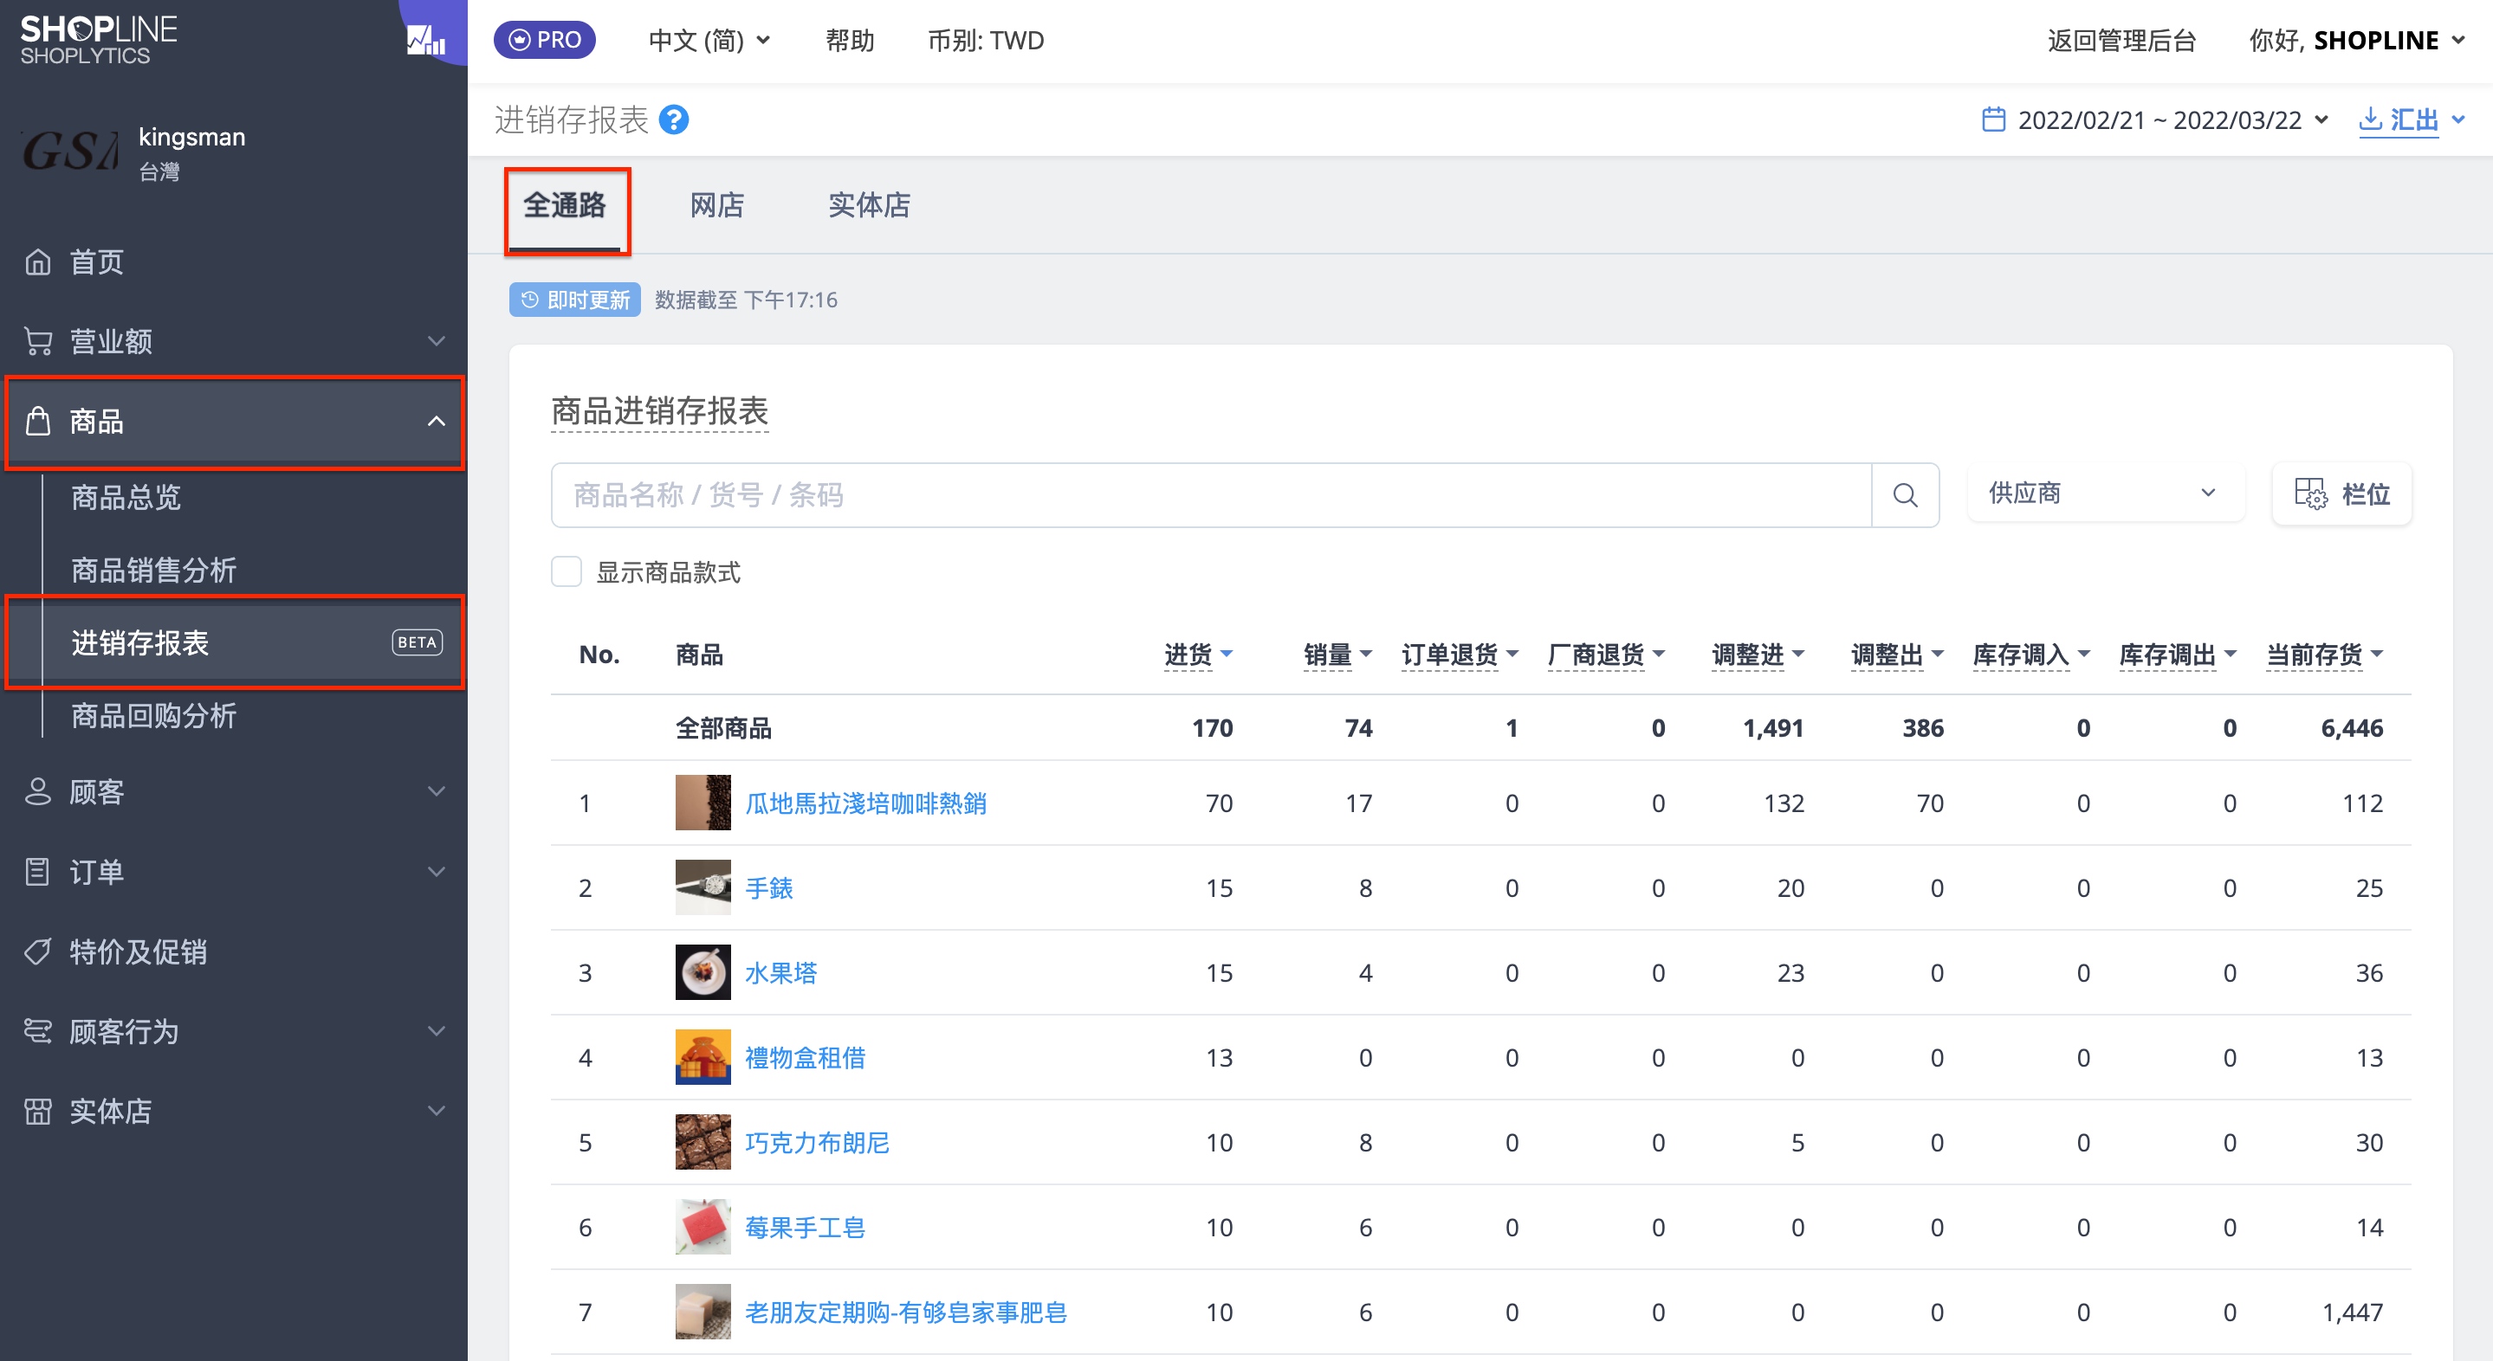Click 币别: TWD currency label
The width and height of the screenshot is (2493, 1361).
coord(985,41)
